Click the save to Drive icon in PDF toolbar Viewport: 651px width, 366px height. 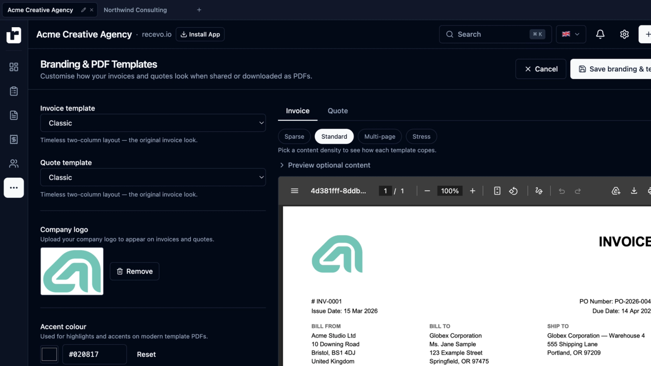(x=616, y=191)
